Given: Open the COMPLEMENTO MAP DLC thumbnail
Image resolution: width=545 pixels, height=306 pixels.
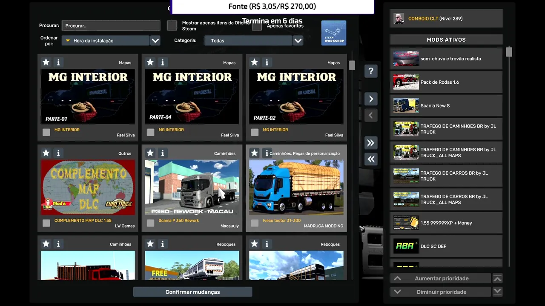Looking at the screenshot, I should pos(88,187).
